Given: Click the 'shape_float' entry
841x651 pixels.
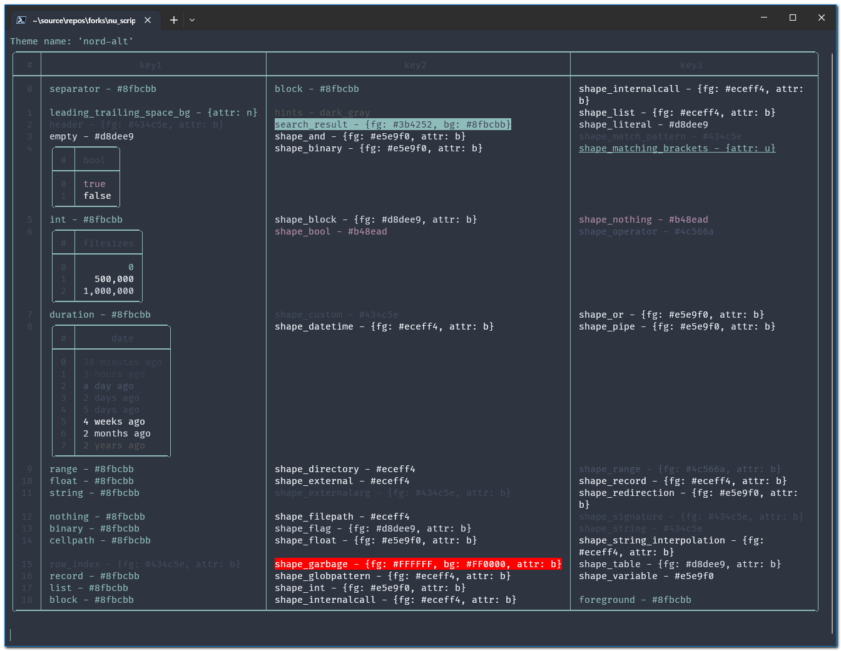Looking at the screenshot, I should coord(376,540).
